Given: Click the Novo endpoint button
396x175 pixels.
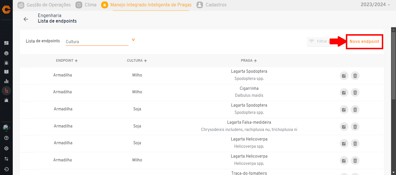Looking at the screenshot, I should (x=364, y=42).
